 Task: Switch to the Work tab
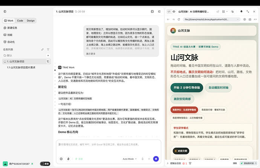coord(9,21)
